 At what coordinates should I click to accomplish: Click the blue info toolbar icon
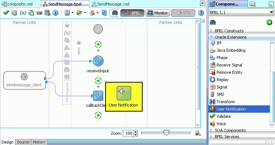pyautogui.click(x=56, y=13)
